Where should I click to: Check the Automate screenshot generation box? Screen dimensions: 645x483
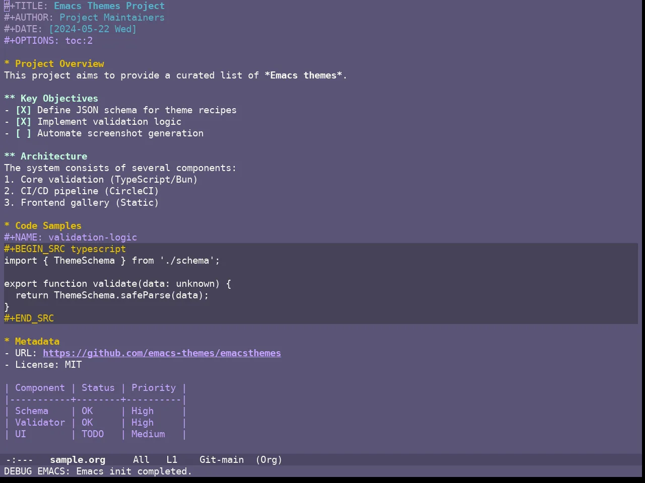[x=23, y=133]
